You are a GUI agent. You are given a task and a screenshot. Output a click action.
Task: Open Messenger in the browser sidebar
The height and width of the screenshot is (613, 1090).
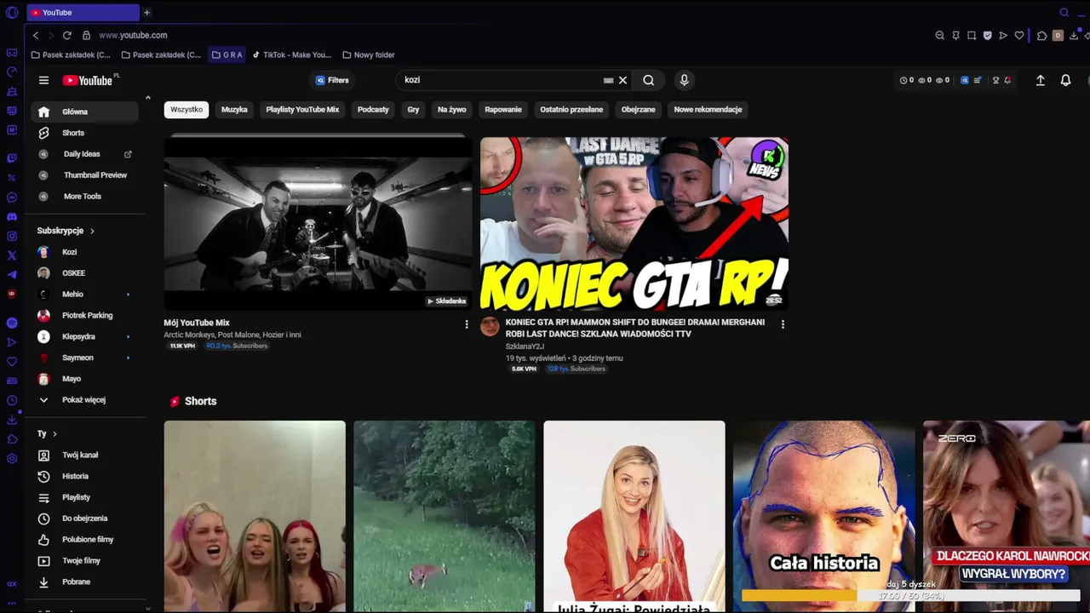[x=12, y=197]
